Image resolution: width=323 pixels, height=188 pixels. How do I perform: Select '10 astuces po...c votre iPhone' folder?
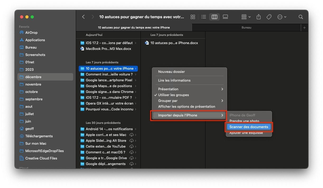tap(108, 68)
